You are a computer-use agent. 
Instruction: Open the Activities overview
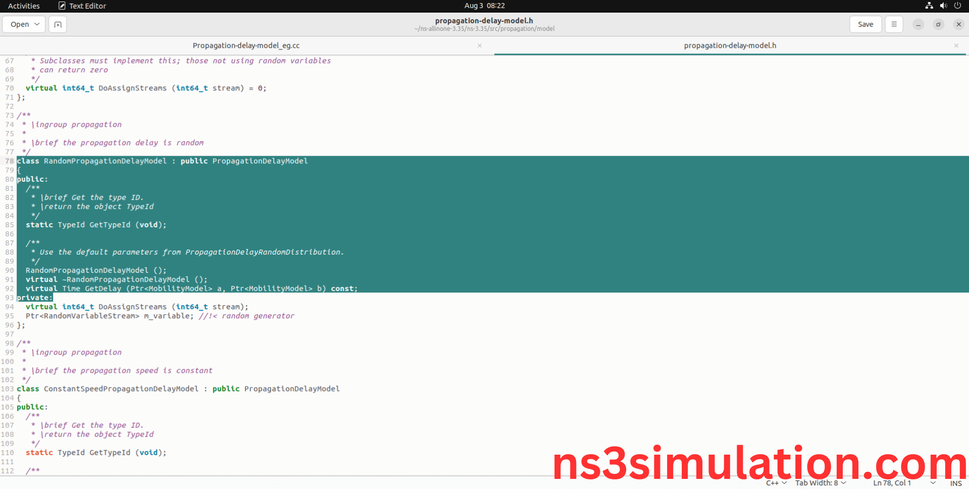[x=24, y=6]
